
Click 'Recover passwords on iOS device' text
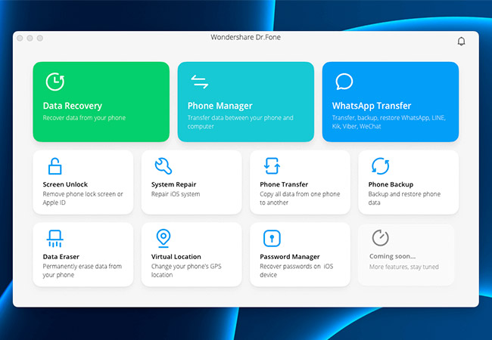[297, 270]
